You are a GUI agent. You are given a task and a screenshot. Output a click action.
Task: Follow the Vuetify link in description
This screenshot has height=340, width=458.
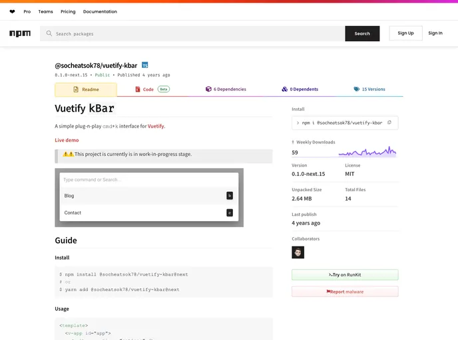tap(156, 126)
